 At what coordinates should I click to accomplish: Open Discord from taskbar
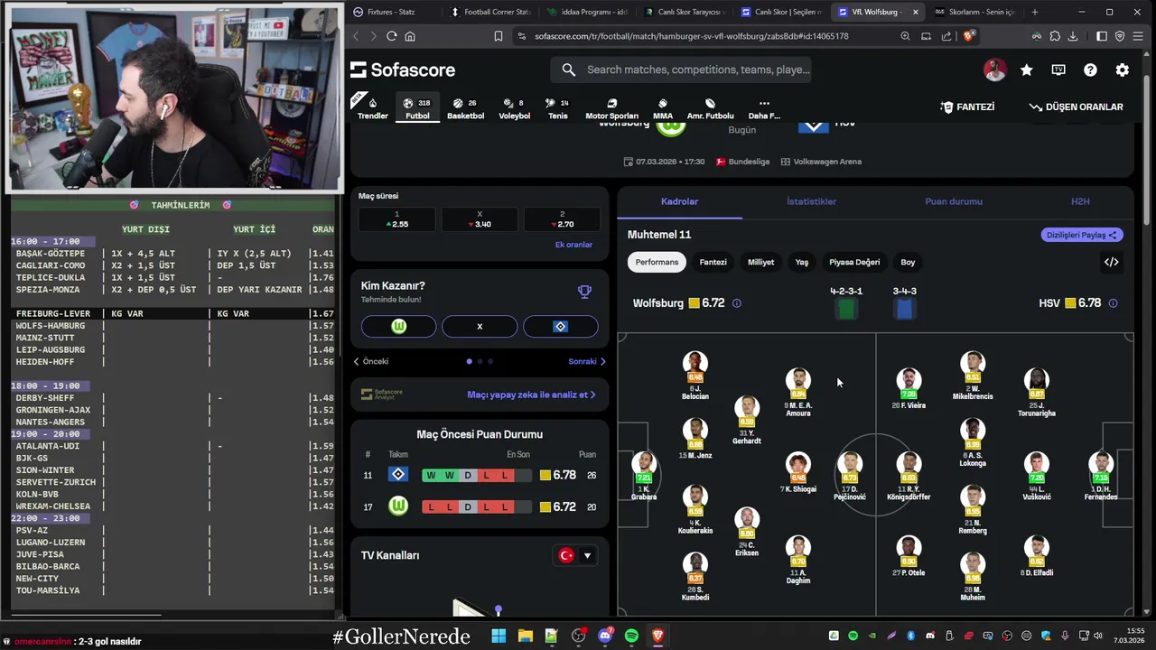604,636
